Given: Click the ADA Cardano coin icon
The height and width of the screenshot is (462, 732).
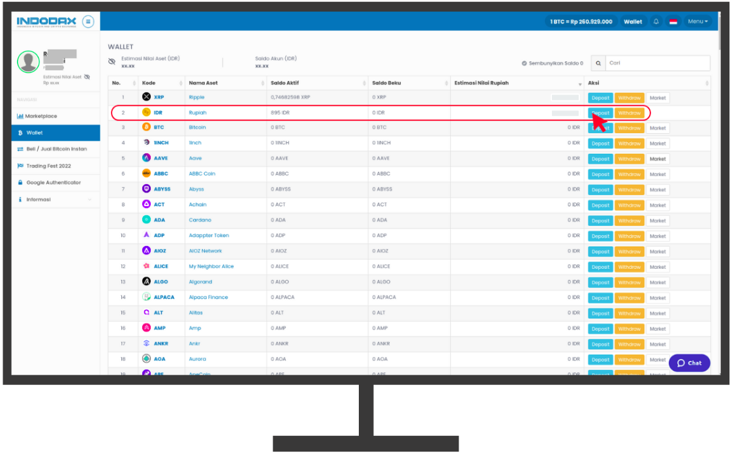Looking at the screenshot, I should pyautogui.click(x=146, y=219).
